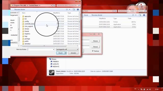163x91 pixels.
Task: Click help icon in Steam Master Patch window
Action: pyautogui.click(x=144, y=15)
